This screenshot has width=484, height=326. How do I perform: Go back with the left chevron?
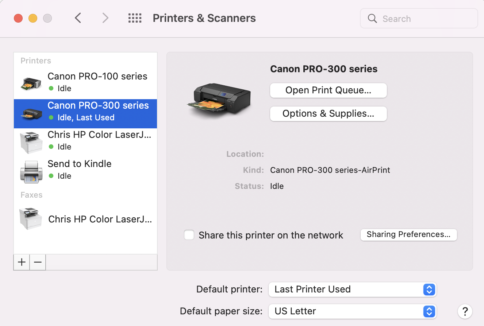(78, 18)
